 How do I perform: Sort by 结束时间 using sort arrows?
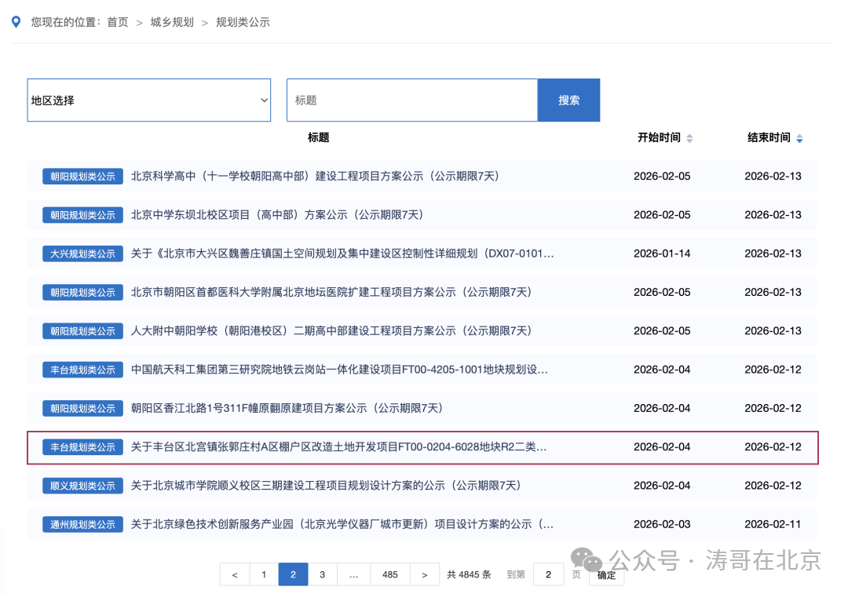pos(799,138)
